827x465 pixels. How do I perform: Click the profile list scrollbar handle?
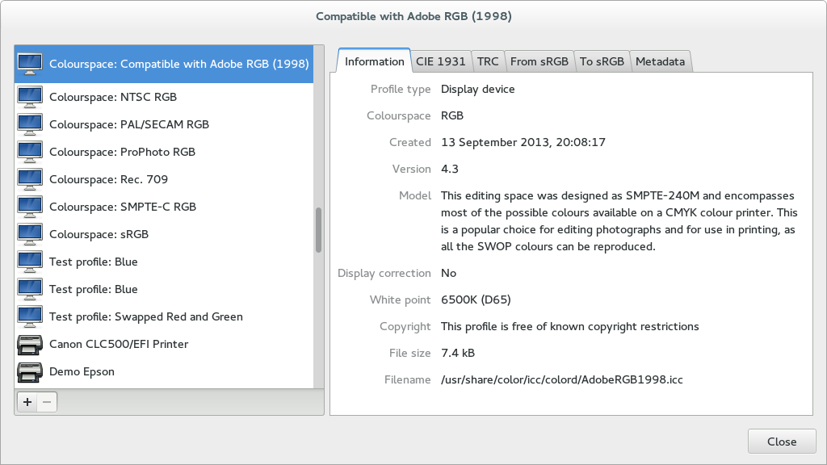pyautogui.click(x=318, y=230)
